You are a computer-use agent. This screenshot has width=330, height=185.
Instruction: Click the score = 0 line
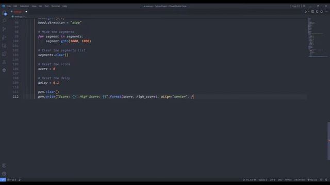(x=46, y=69)
